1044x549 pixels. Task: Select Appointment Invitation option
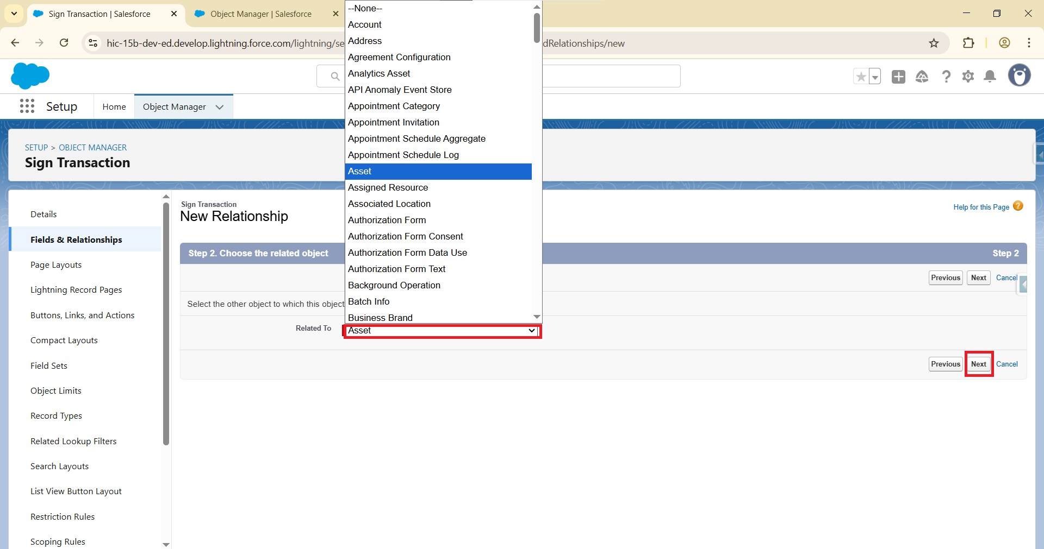click(438, 122)
